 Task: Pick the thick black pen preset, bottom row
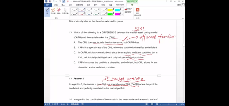pyautogui.click(x=74, y=14)
